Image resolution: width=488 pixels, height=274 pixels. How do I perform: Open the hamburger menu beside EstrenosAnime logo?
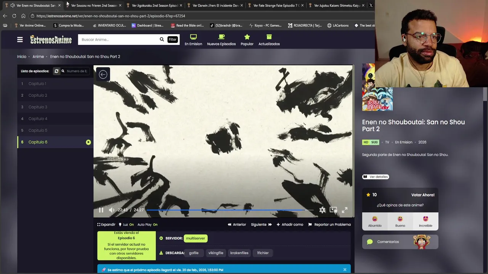pyautogui.click(x=20, y=40)
